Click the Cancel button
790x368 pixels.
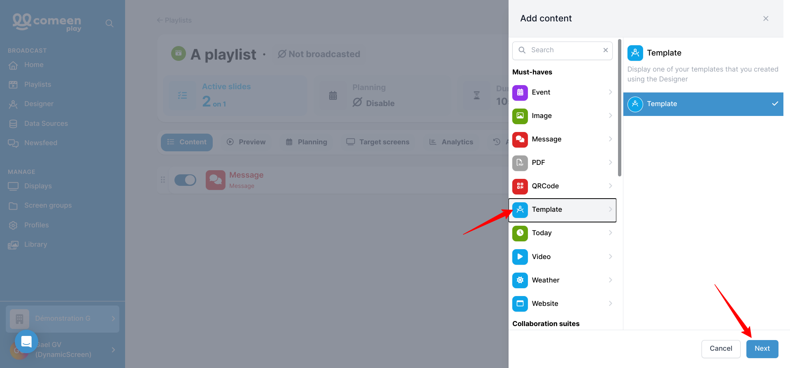click(721, 349)
